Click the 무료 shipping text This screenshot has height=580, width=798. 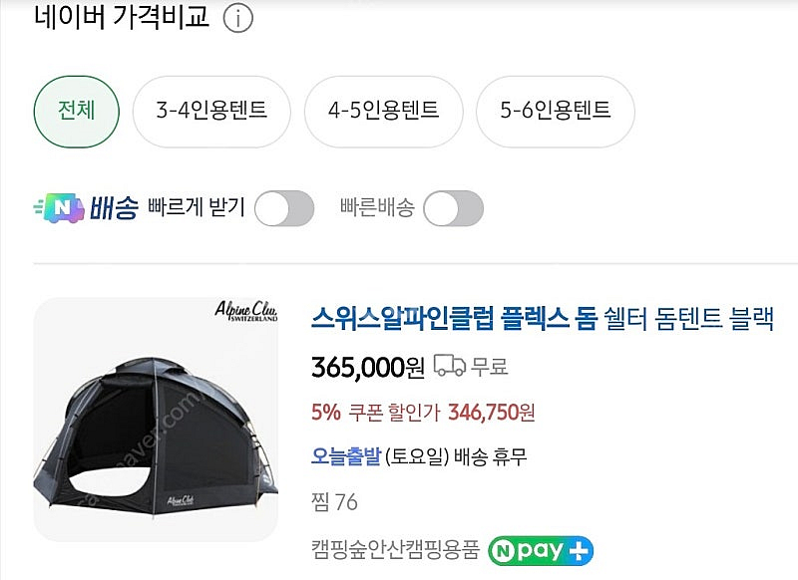click(490, 367)
